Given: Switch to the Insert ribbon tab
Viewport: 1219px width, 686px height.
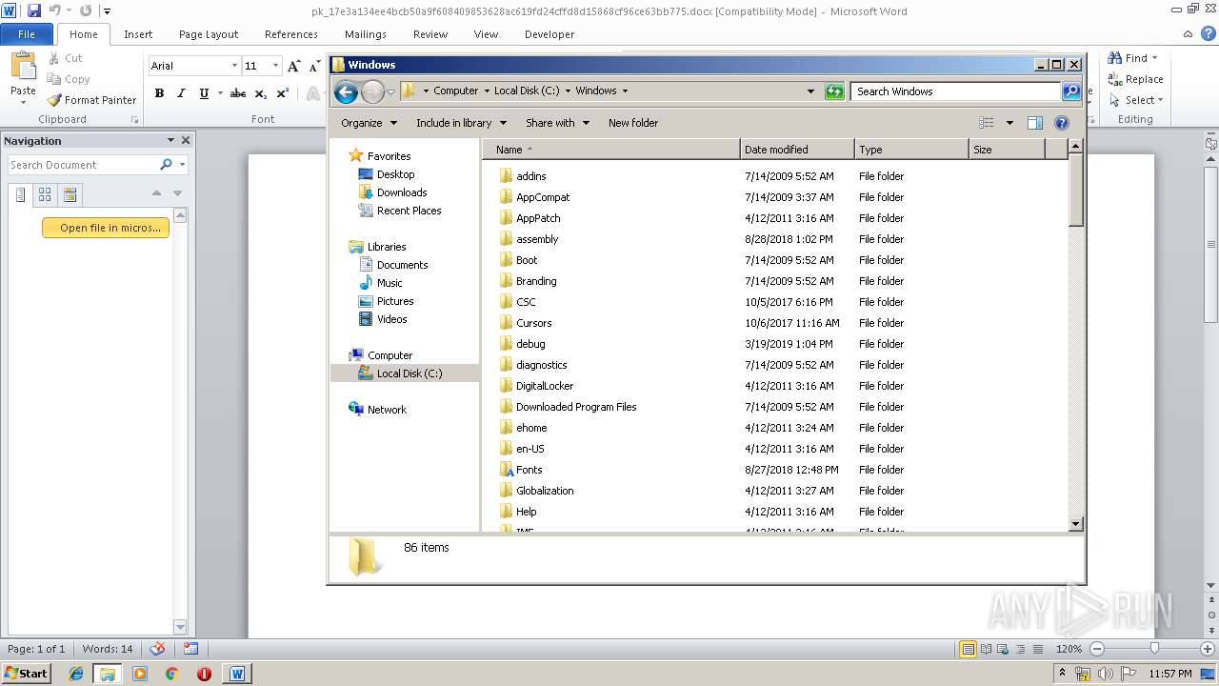Looking at the screenshot, I should 138,34.
